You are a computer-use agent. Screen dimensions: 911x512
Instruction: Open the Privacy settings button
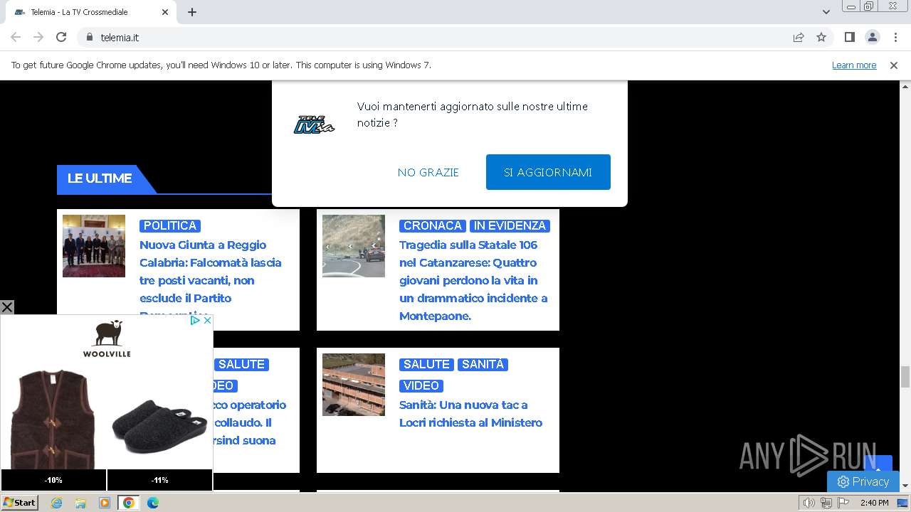click(x=863, y=481)
